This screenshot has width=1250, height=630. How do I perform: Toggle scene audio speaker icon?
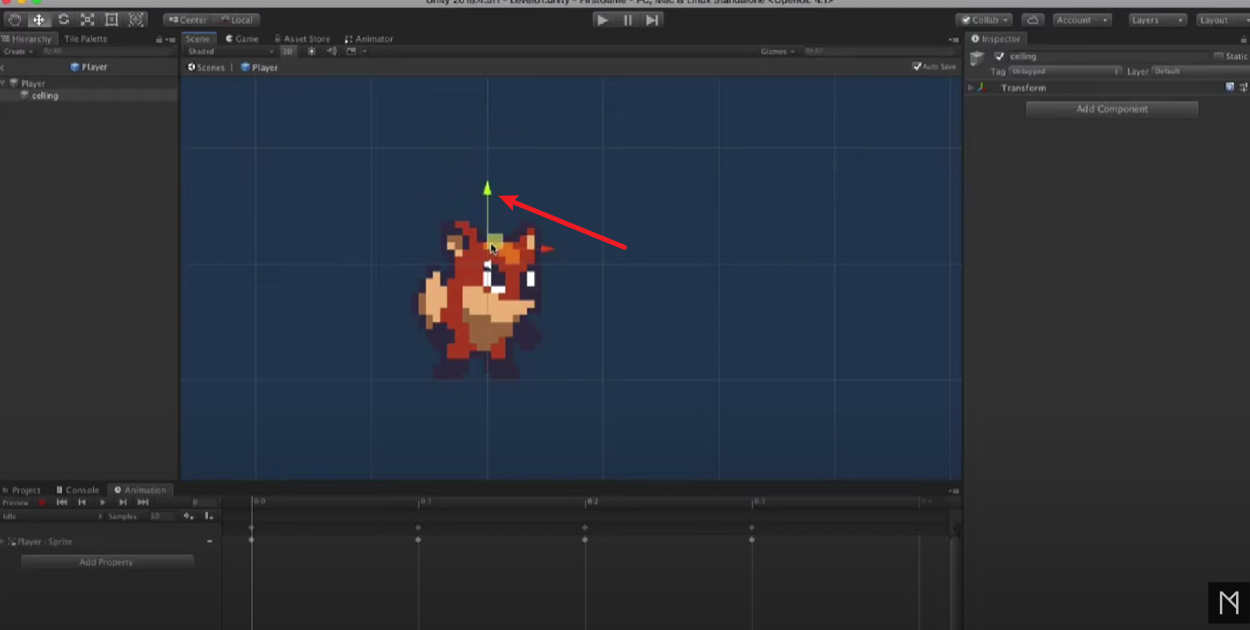[332, 52]
